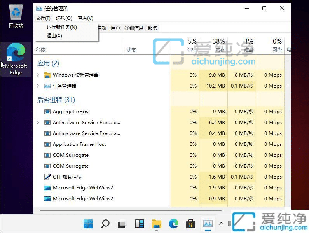Click the 10.2 MB memory cell

coord(213,86)
